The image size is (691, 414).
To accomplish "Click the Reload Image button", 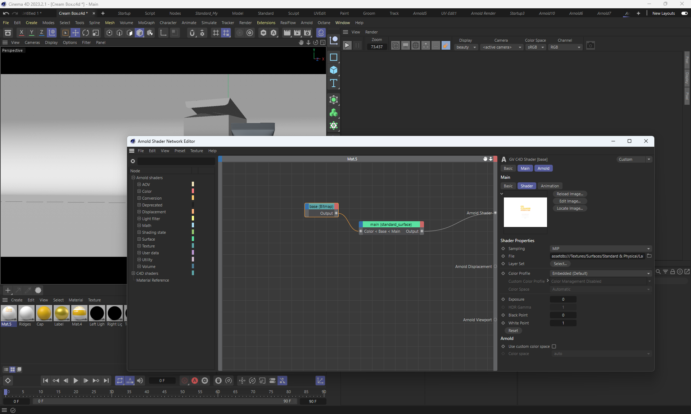I will pos(570,194).
